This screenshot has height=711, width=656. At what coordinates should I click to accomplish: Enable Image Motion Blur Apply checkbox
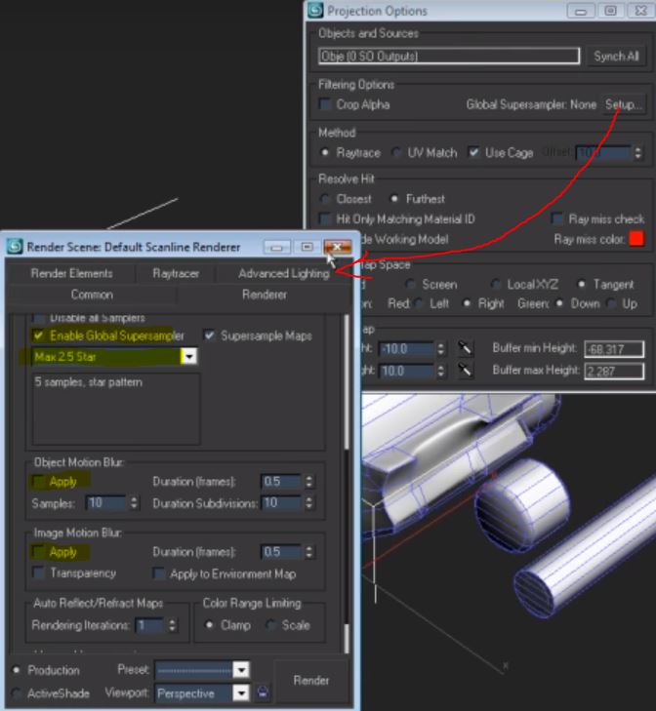(x=39, y=552)
